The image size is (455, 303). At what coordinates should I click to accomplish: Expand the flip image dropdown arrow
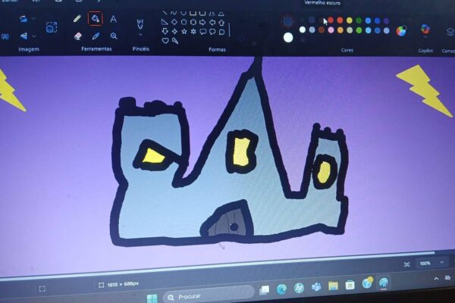(x=33, y=36)
